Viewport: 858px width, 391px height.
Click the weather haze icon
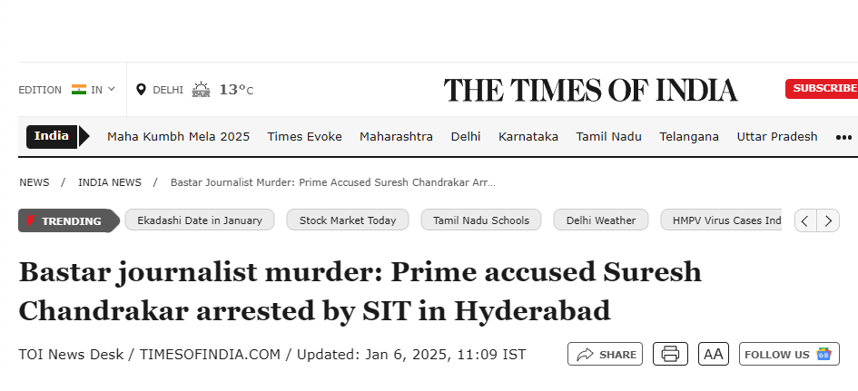click(201, 89)
